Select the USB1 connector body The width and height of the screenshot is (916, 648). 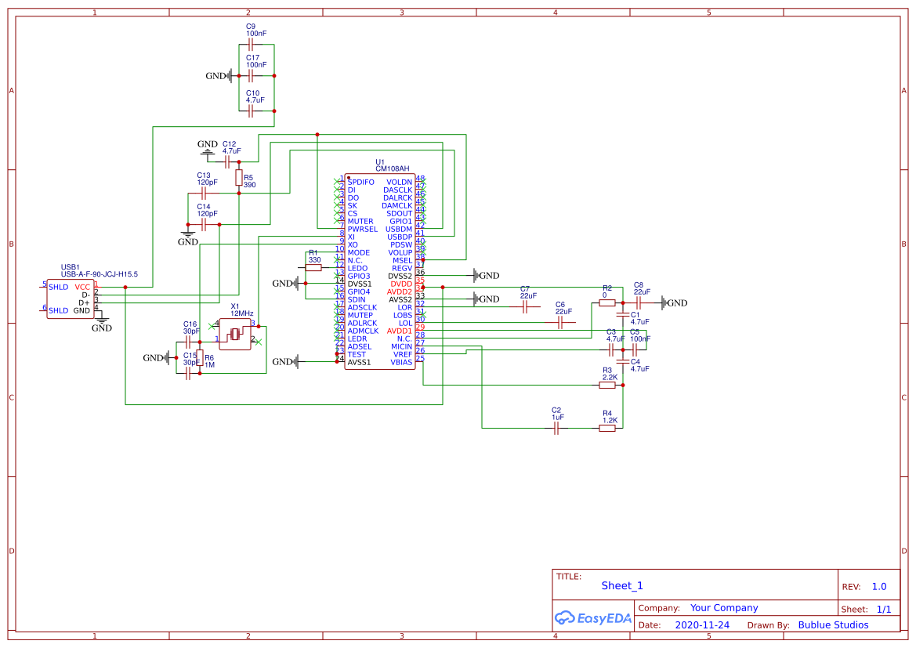tap(71, 299)
